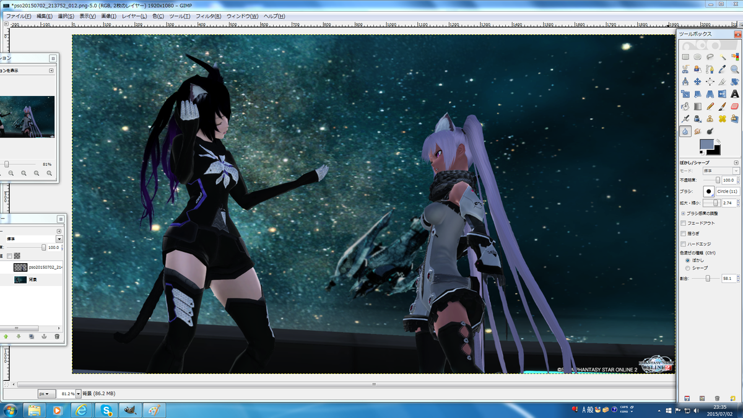
Task: Open tool options tab menu arrow
Action: [736, 163]
